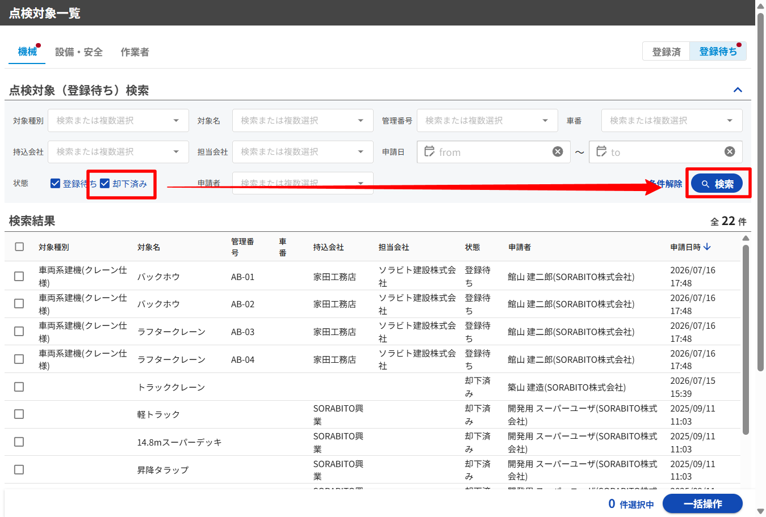Click the page vertical scrollbar
Viewport: 766px width, 517px height.
[x=760, y=192]
